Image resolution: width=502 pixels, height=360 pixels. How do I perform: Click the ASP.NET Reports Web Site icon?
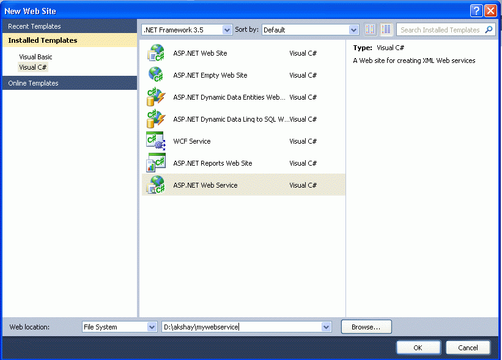coord(156,163)
